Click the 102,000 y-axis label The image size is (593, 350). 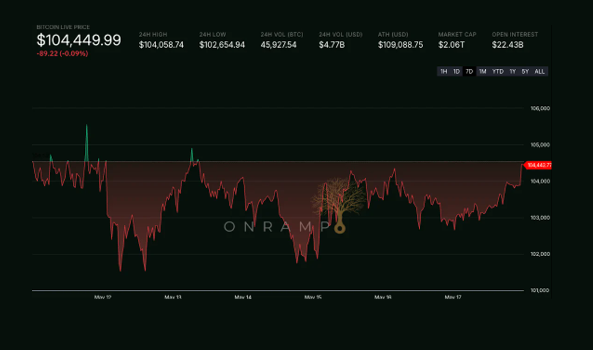[x=540, y=254]
